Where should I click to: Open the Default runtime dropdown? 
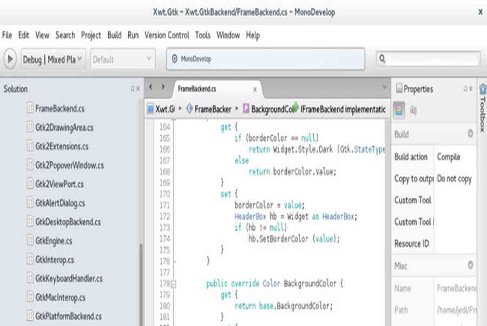click(x=123, y=59)
